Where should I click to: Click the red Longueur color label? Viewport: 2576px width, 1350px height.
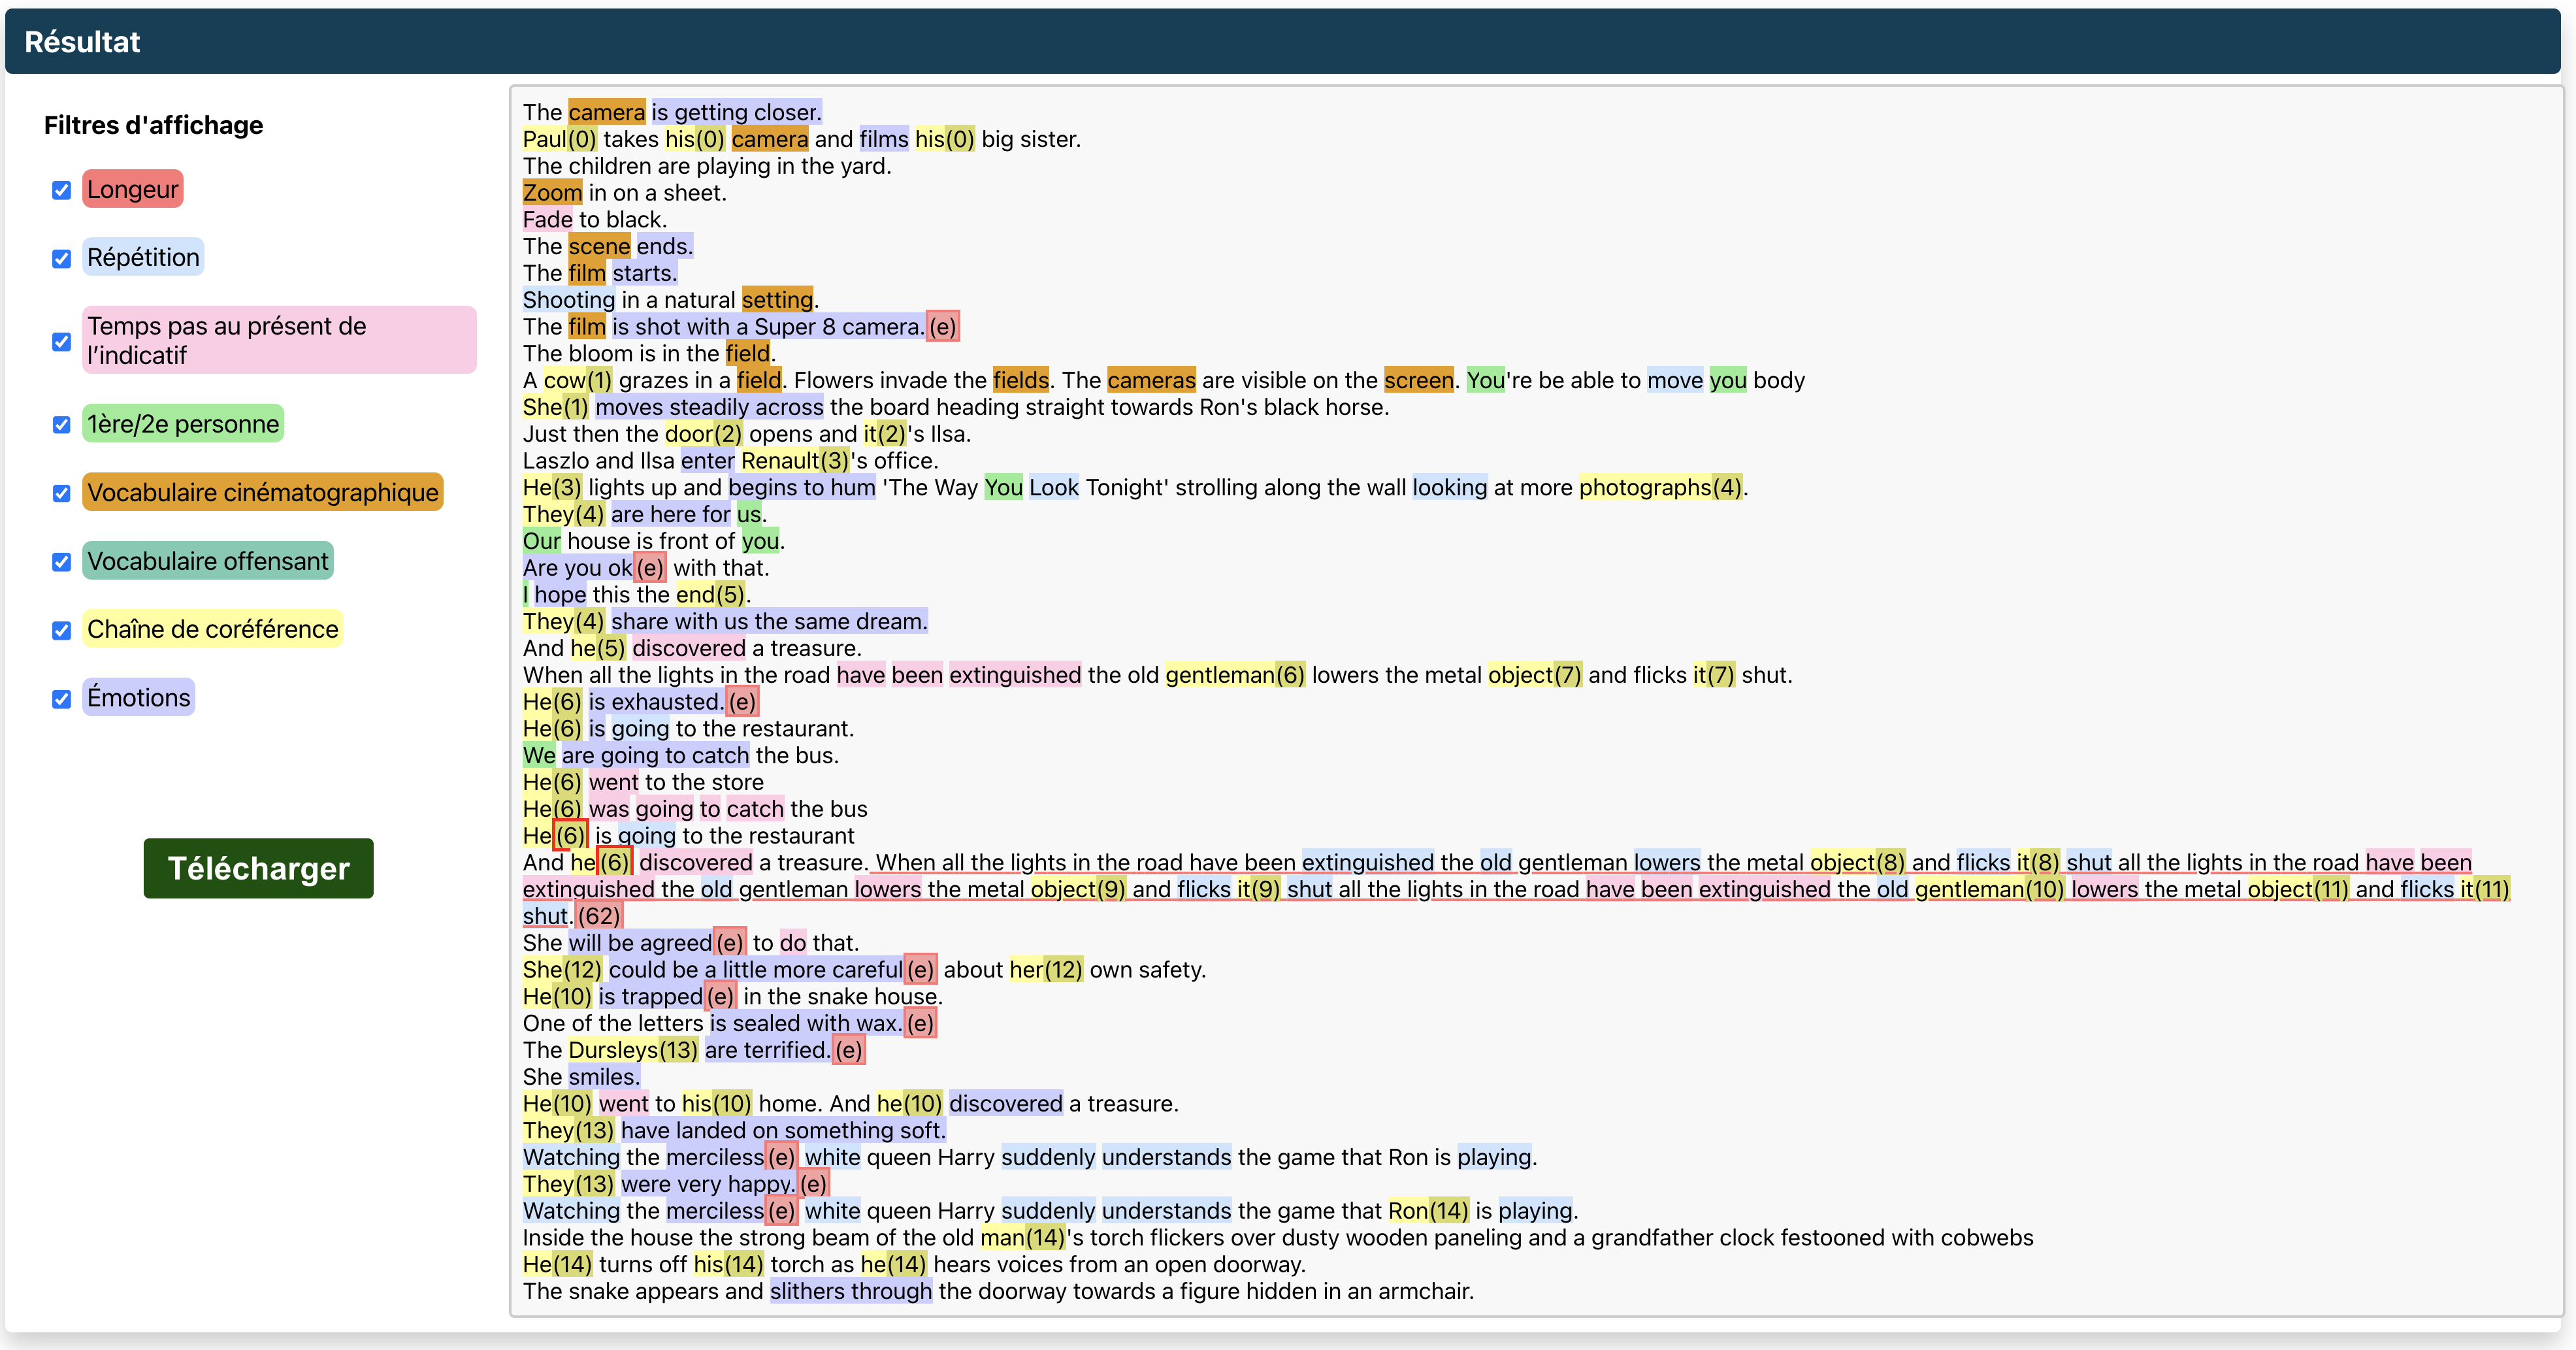click(132, 189)
